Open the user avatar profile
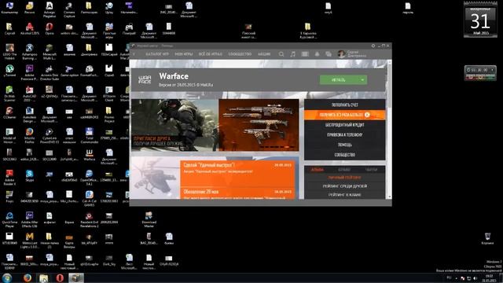This screenshot has width=503, height=283. 341,54
